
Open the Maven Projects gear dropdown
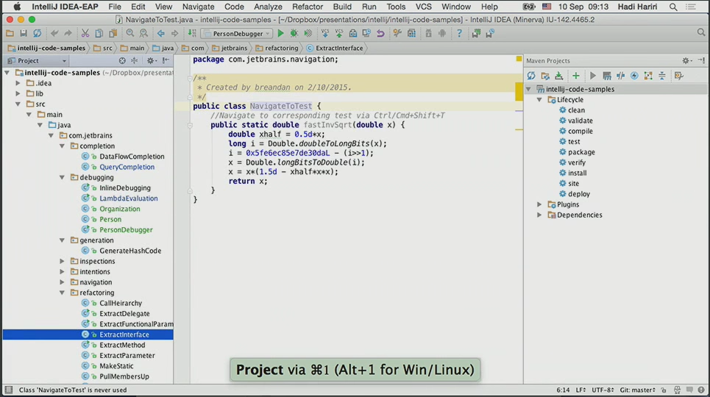(686, 61)
